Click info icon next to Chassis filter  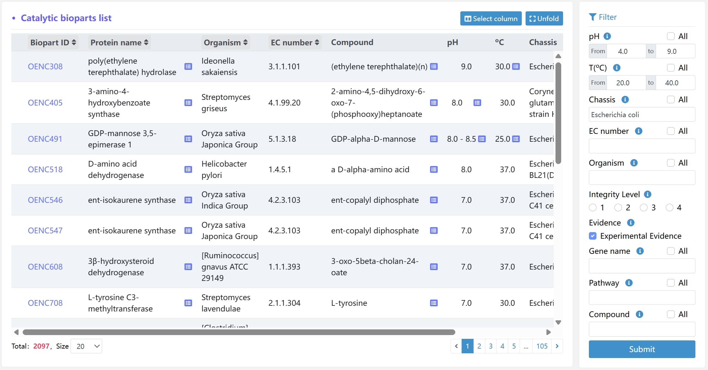(x=625, y=100)
